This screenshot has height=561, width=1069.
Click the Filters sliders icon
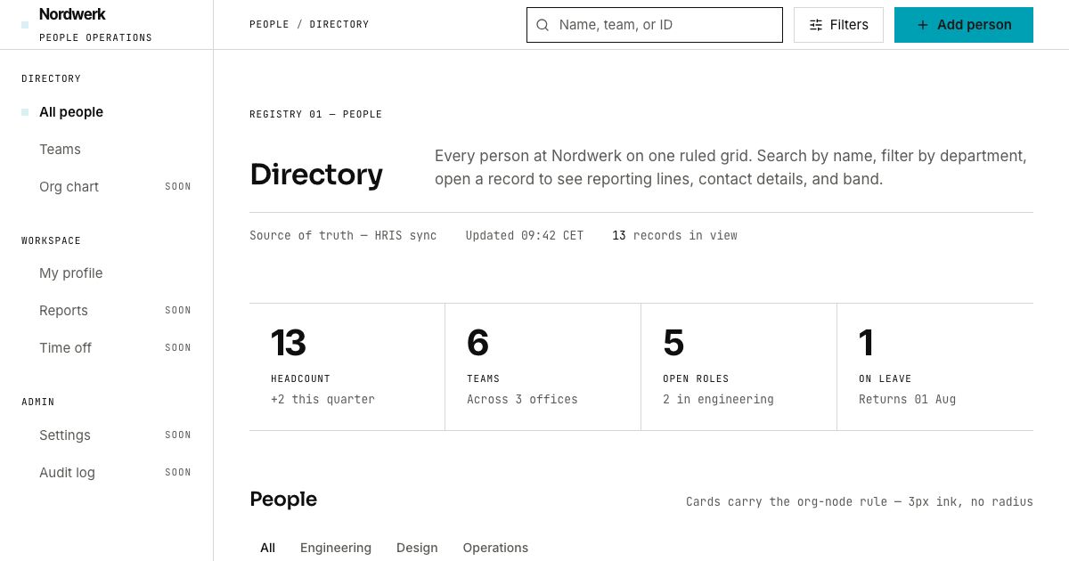pyautogui.click(x=816, y=25)
